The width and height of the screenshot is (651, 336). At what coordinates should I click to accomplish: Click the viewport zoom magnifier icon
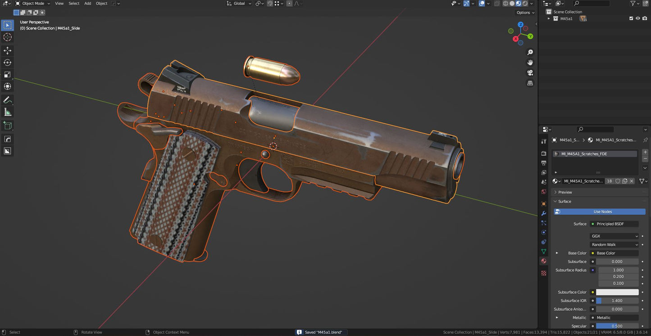point(530,53)
